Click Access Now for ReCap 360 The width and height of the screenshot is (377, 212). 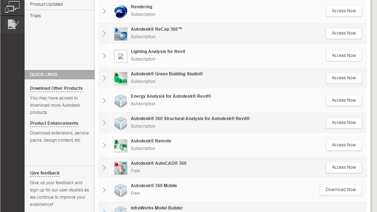click(x=344, y=33)
